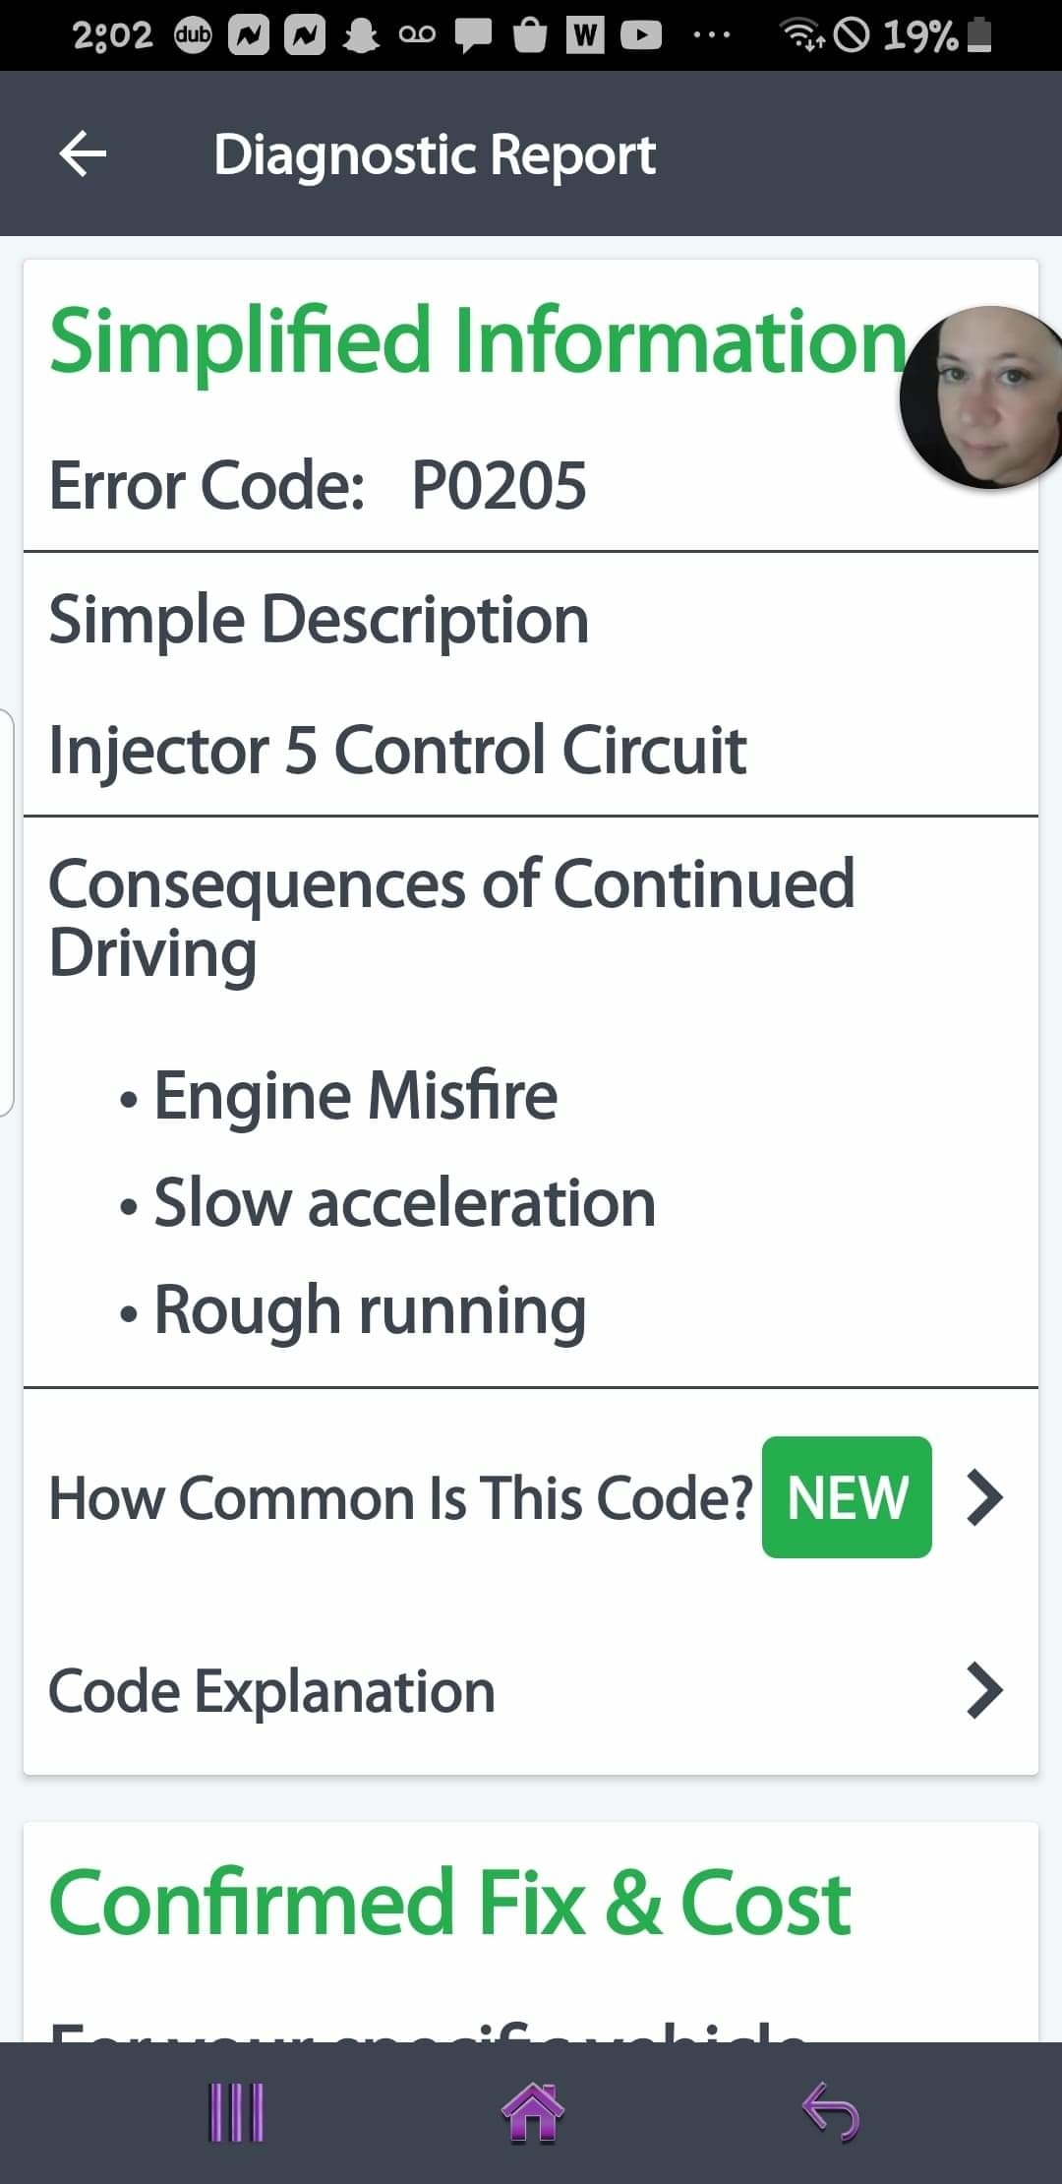Tap the P0205 error code
Screen dimensions: 1062x2184
click(499, 486)
